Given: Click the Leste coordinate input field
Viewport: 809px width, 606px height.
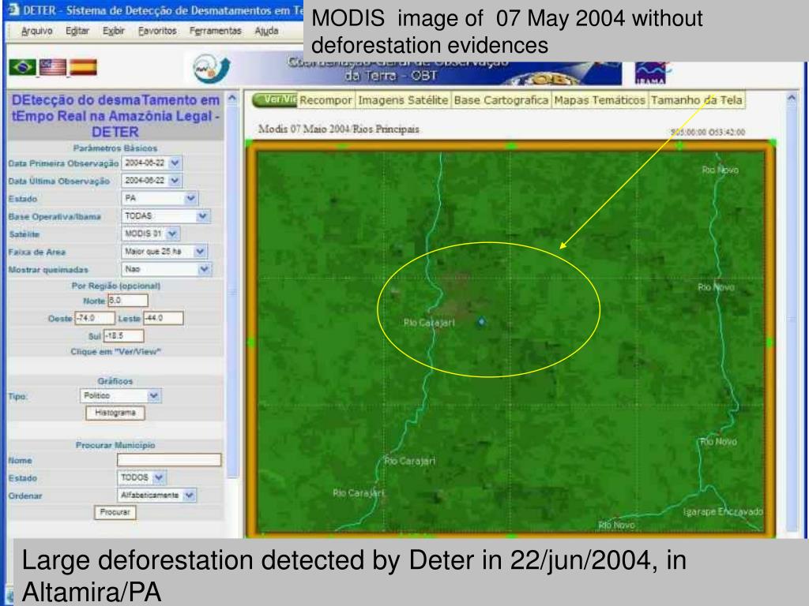Looking at the screenshot, I should (163, 318).
